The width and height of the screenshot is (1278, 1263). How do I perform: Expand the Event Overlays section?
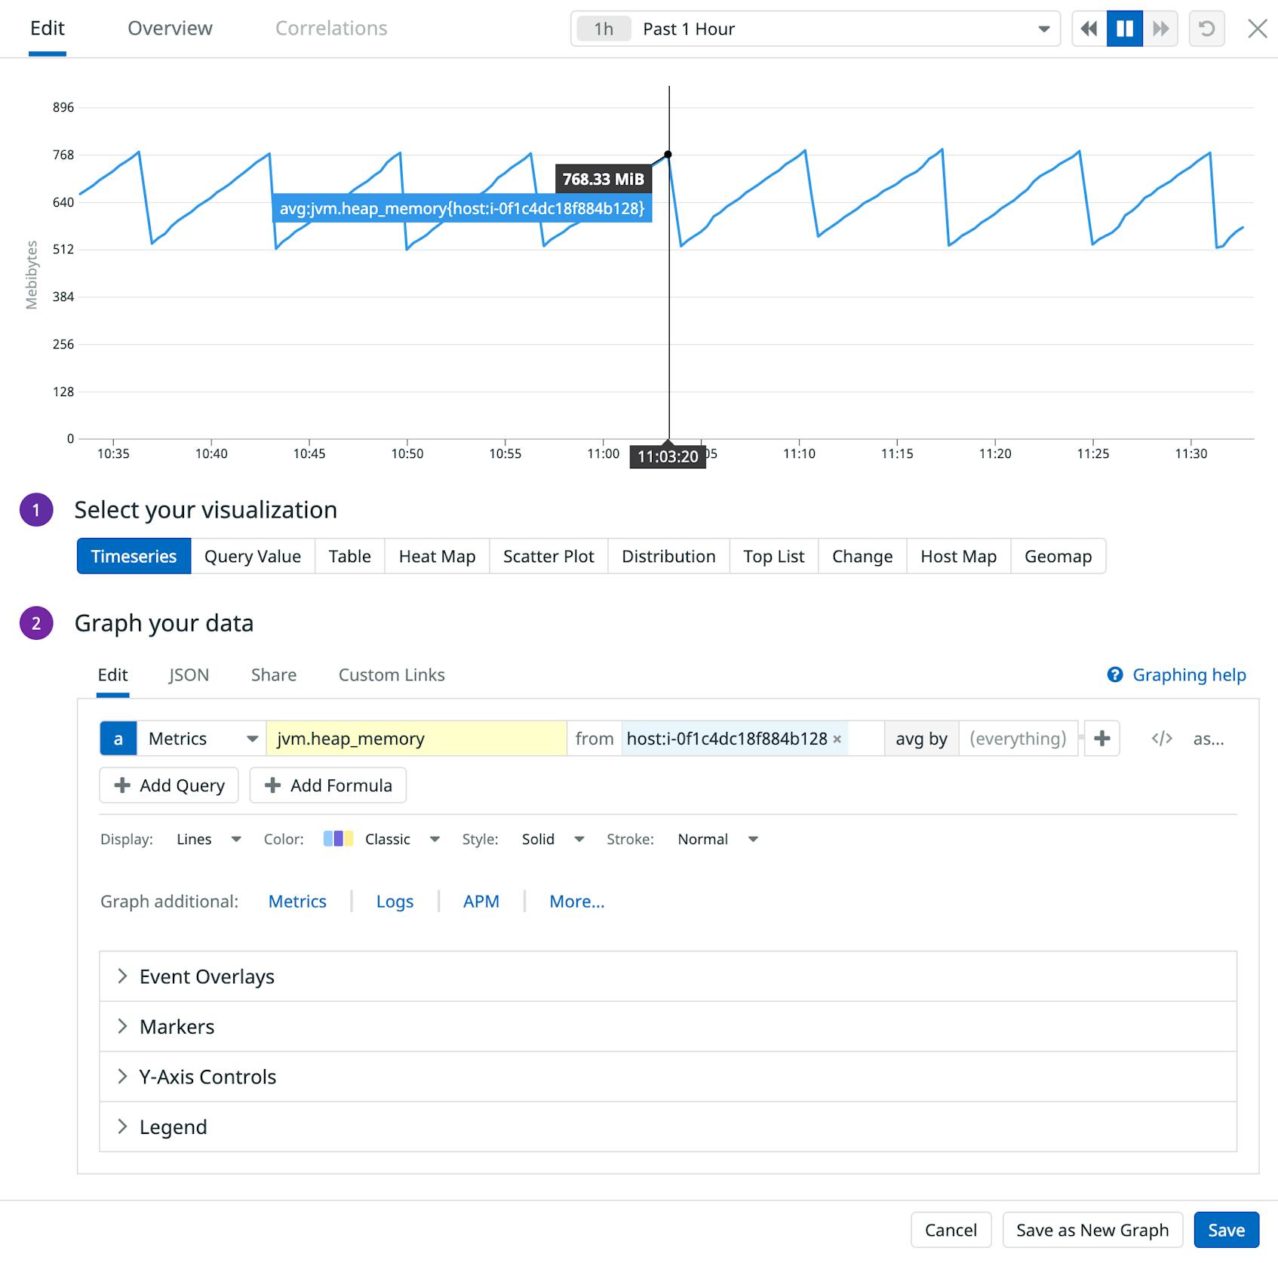pos(206,976)
